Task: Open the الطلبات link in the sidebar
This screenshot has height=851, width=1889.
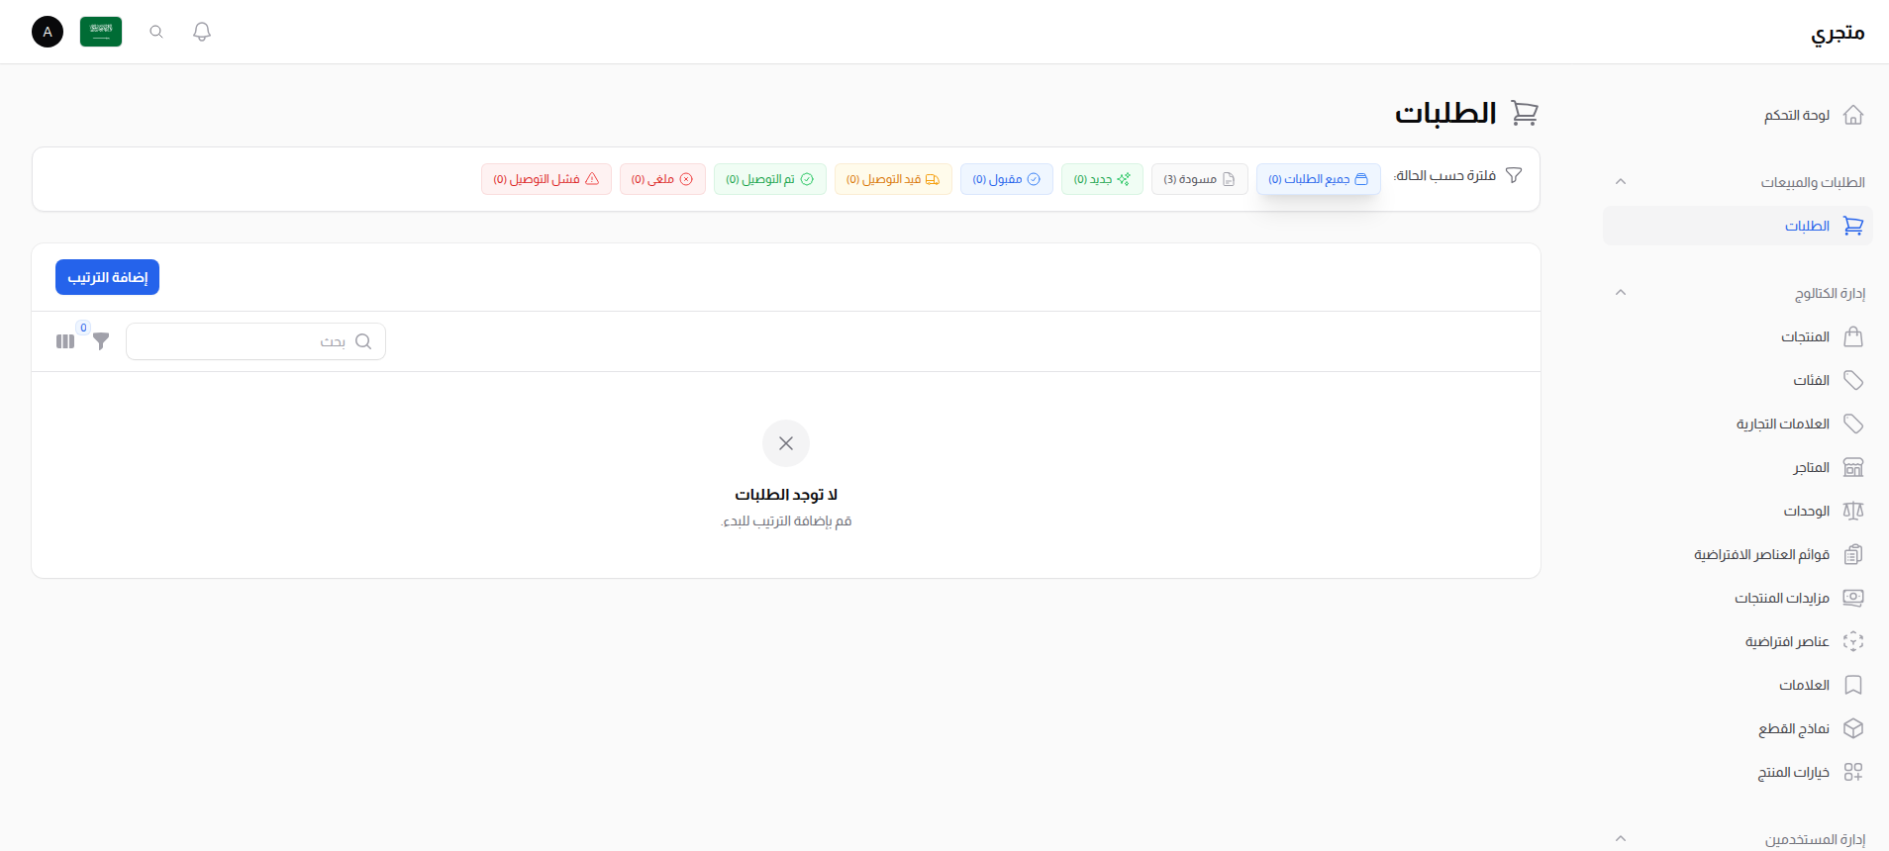Action: click(x=1822, y=227)
